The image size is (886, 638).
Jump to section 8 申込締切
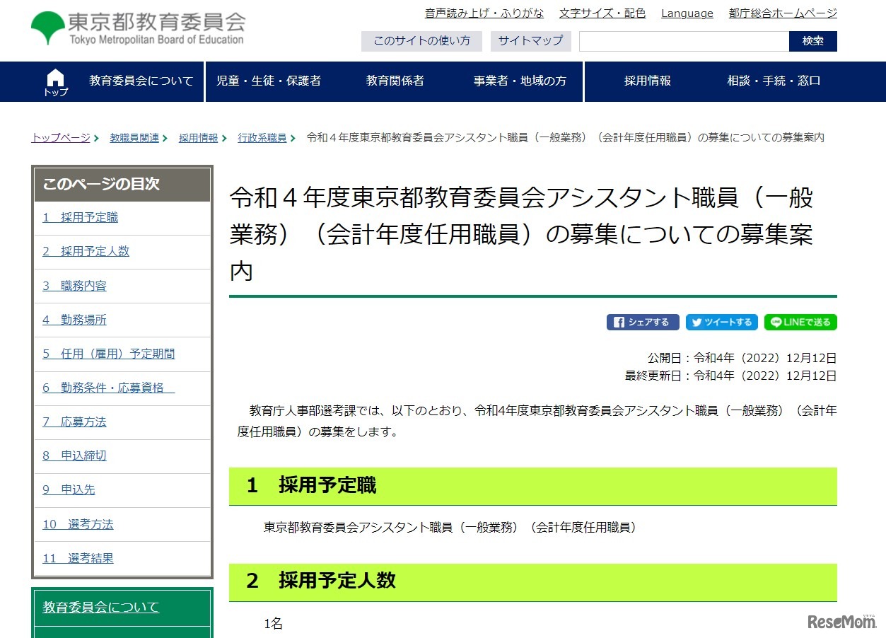point(74,456)
